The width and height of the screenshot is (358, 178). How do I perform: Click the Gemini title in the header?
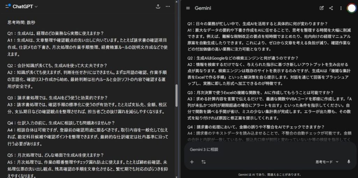[x=203, y=8]
